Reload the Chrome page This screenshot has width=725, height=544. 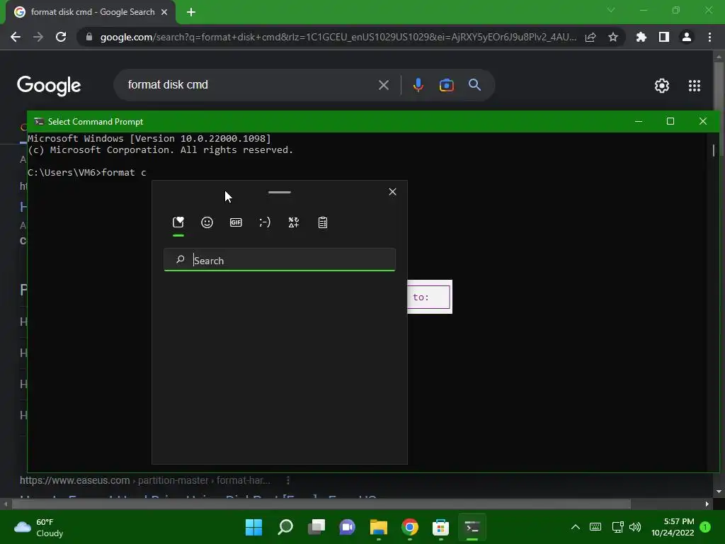[61, 37]
